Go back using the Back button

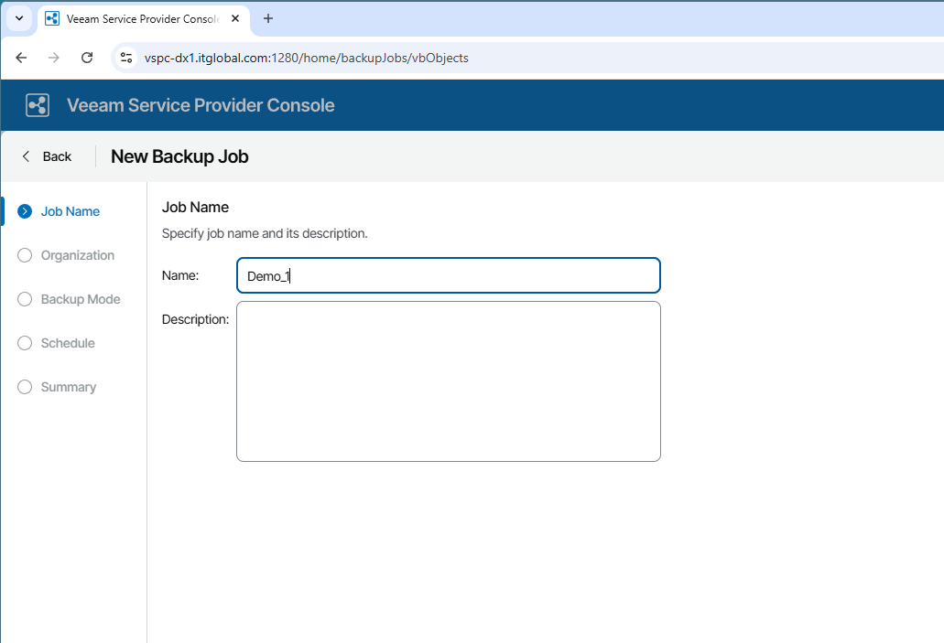point(47,156)
